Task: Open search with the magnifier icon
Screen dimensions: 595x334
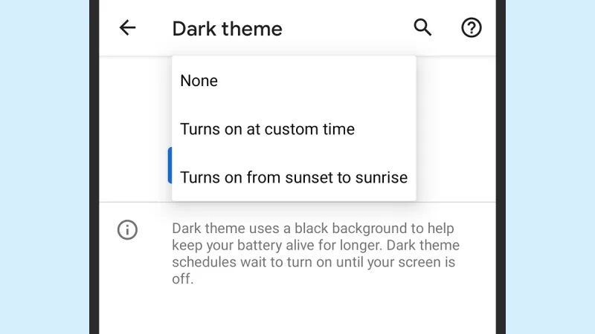Action: [x=422, y=28]
